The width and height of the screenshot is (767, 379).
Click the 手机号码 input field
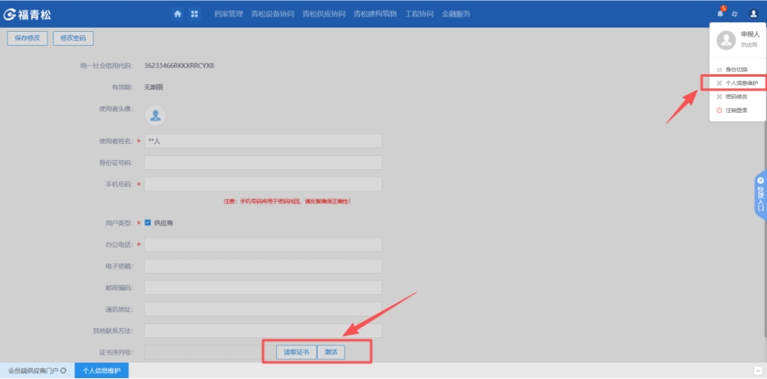coord(262,184)
